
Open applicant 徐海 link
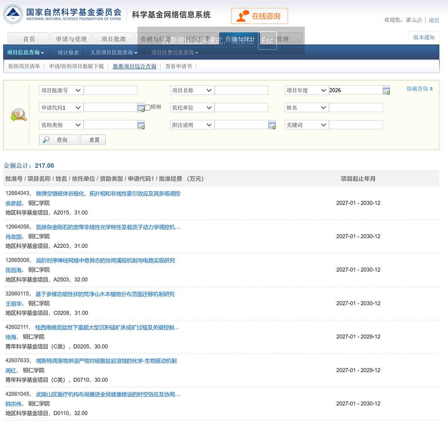click(11, 337)
